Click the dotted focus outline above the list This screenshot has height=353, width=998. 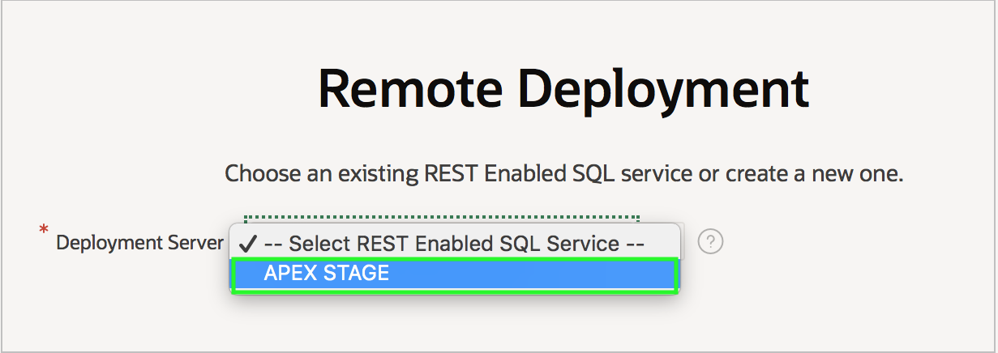[x=442, y=218]
